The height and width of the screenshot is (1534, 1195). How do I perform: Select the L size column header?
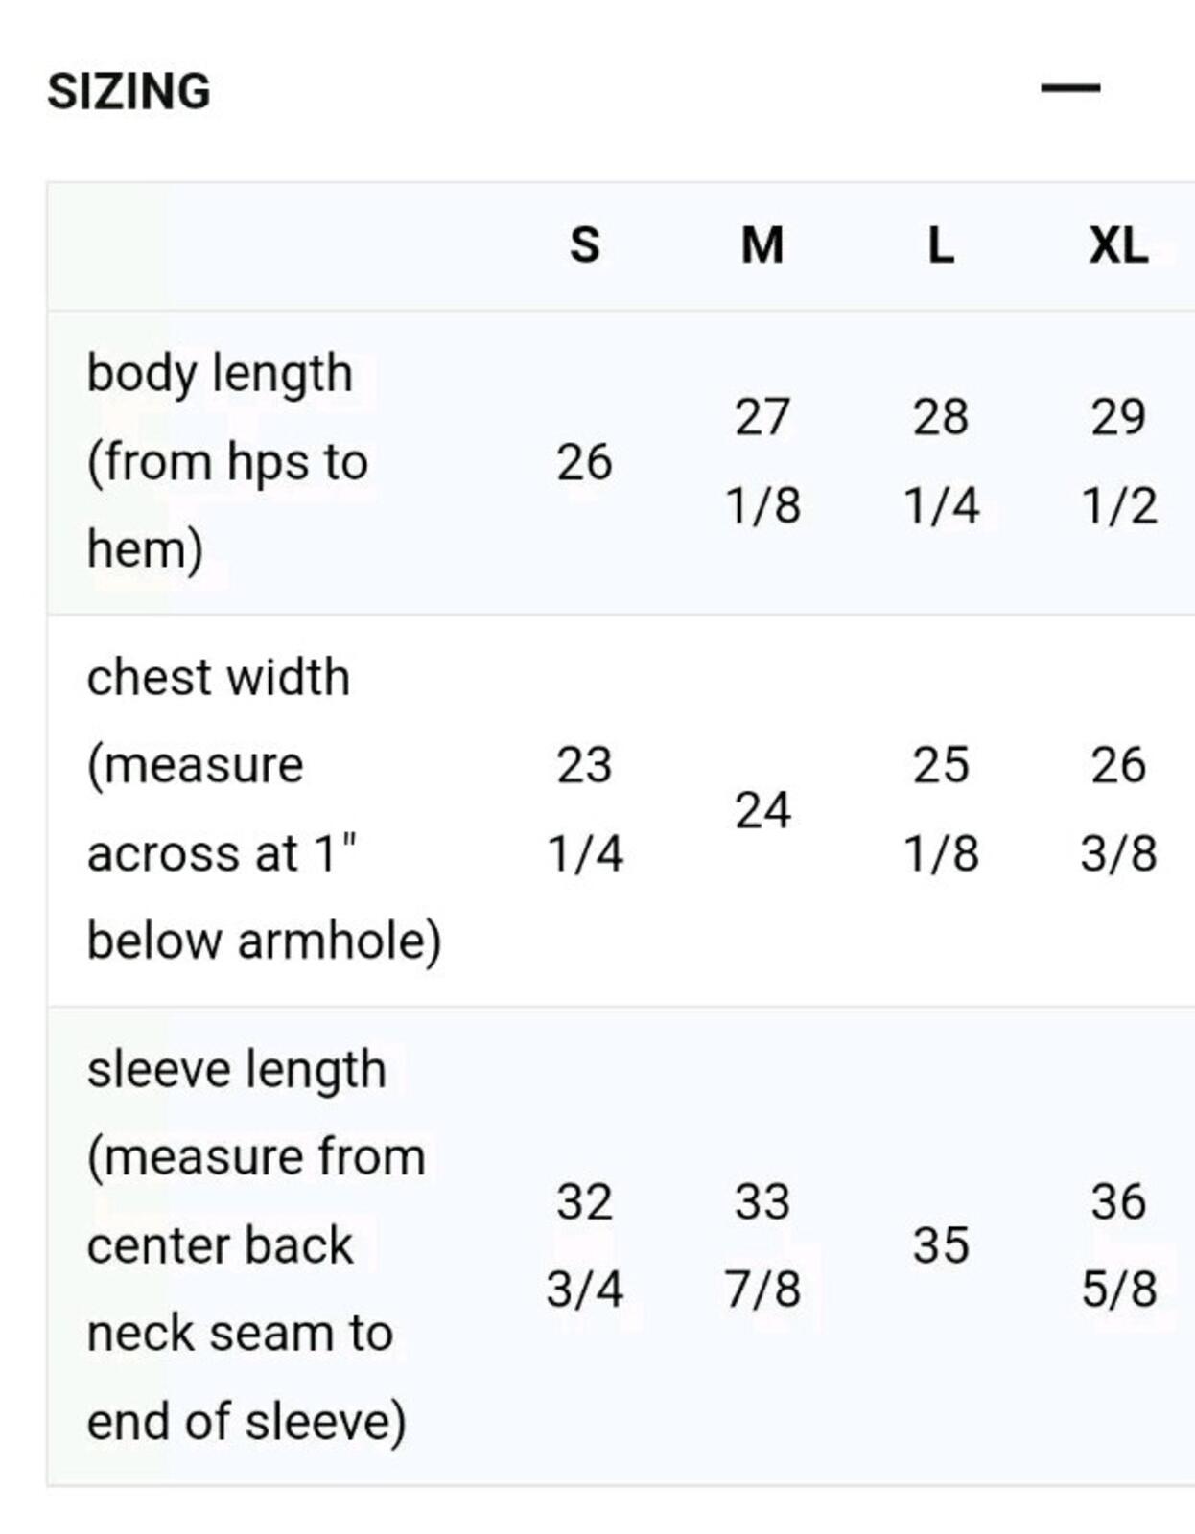pyautogui.click(x=941, y=245)
